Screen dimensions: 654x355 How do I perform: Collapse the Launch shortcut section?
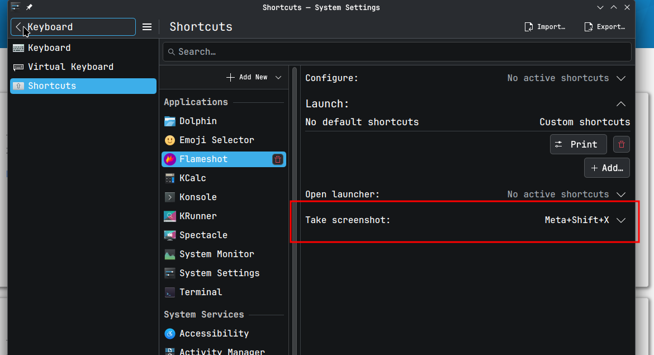click(x=620, y=104)
